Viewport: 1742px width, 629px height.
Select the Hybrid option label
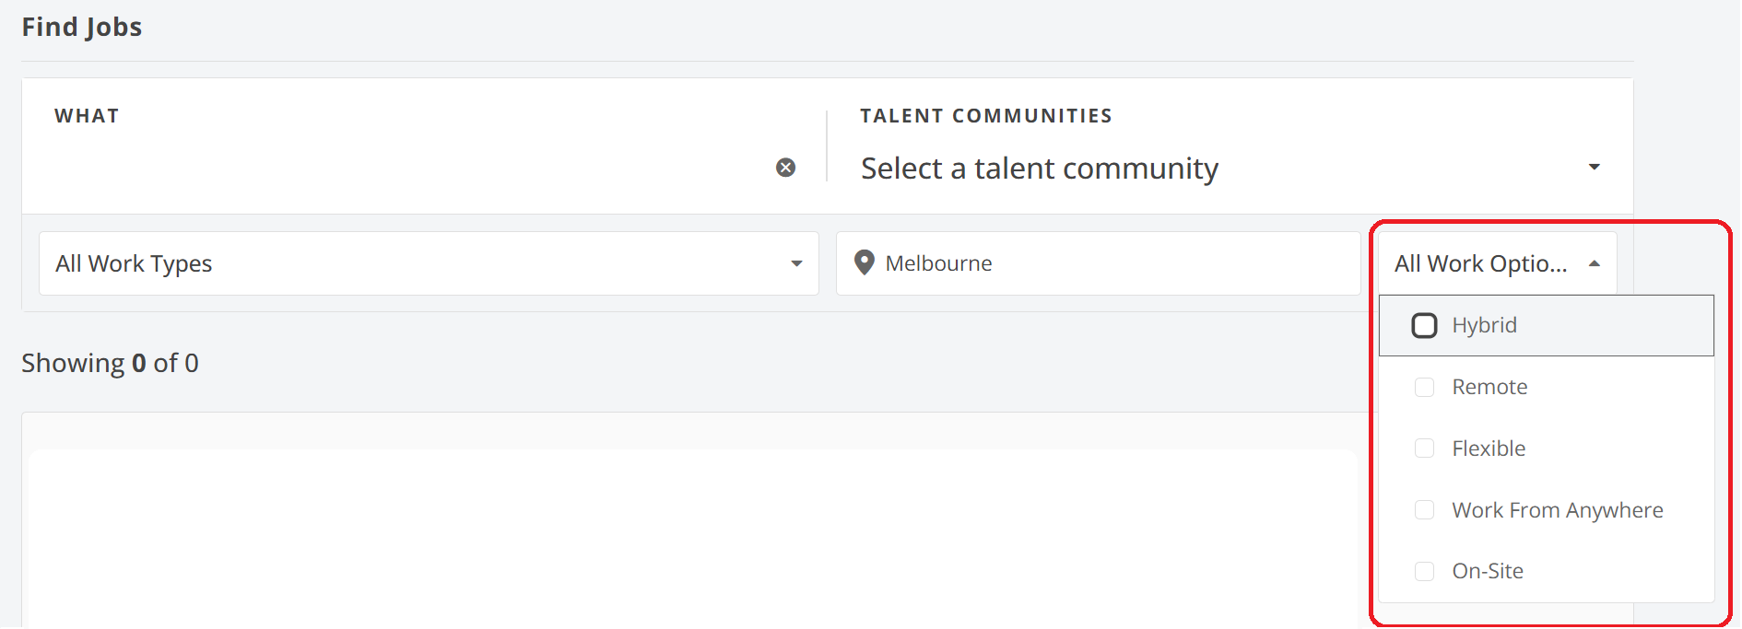1484,325
